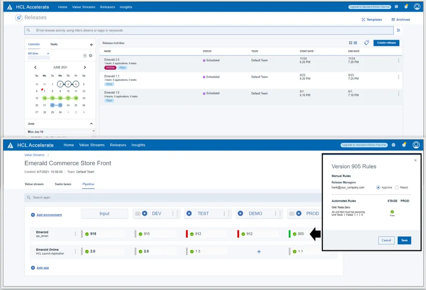Click the filter settings icon beside search
The width and height of the screenshot is (426, 290).
coord(399,30)
